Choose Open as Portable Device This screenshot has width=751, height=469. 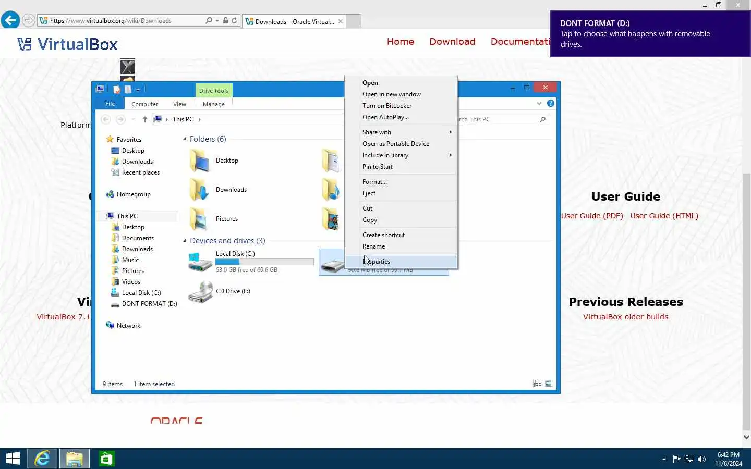[401, 144]
